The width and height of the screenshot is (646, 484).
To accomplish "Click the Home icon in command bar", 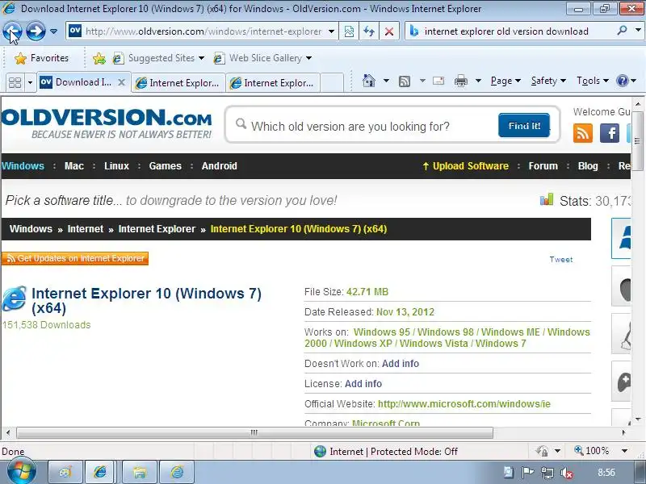I will point(369,81).
